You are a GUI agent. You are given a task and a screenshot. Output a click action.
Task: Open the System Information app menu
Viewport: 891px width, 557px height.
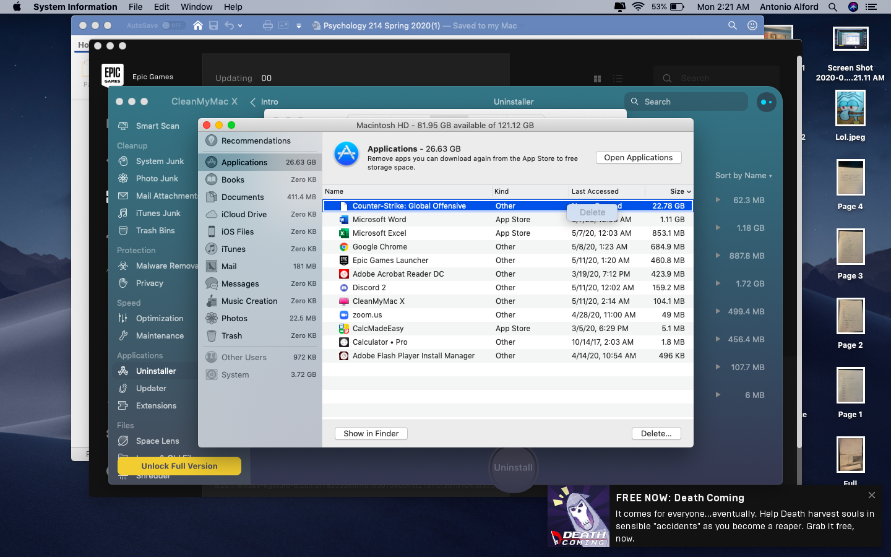(75, 7)
